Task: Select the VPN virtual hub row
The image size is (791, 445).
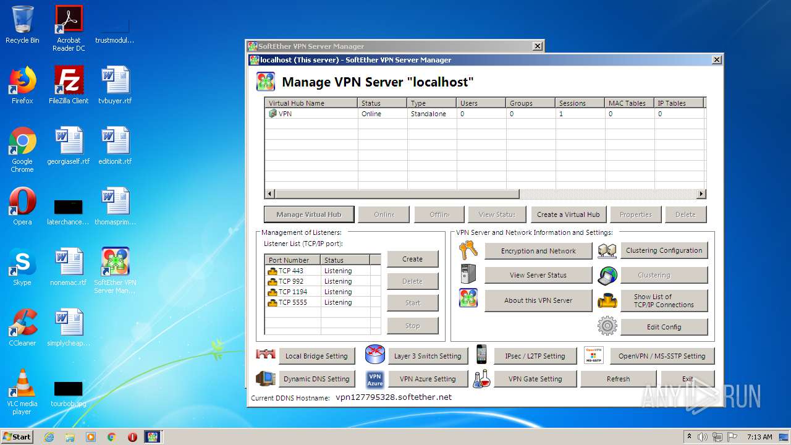Action: (x=485, y=114)
